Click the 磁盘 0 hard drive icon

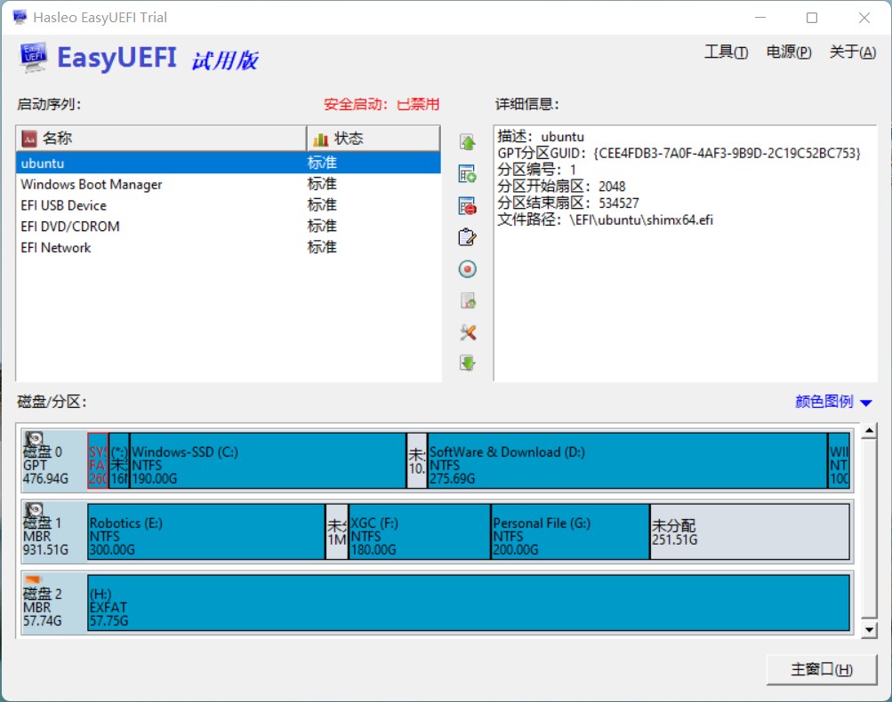pyautogui.click(x=34, y=439)
